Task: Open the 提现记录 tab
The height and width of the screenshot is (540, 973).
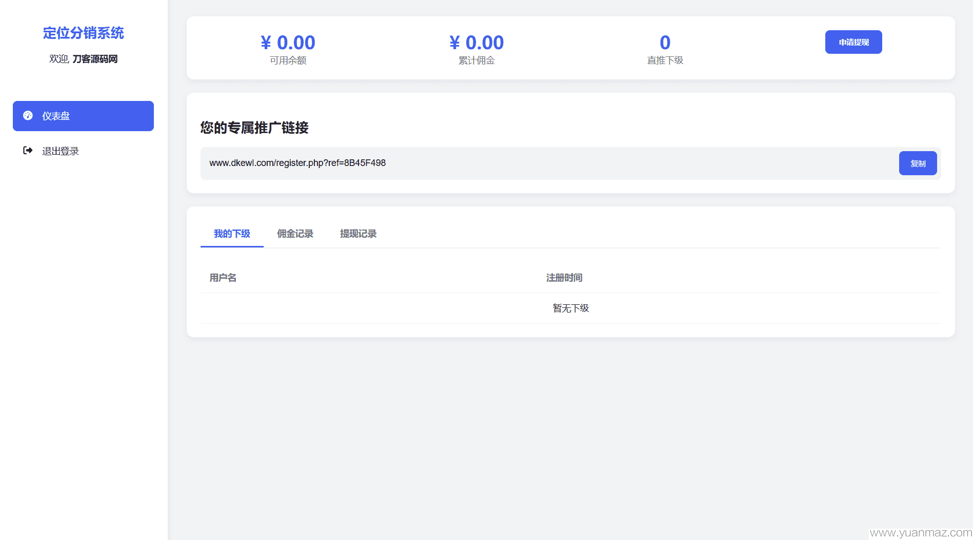Action: coord(358,234)
